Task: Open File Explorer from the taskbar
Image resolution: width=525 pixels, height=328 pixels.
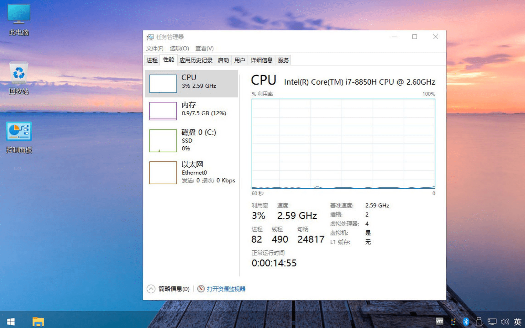Action: [x=38, y=322]
